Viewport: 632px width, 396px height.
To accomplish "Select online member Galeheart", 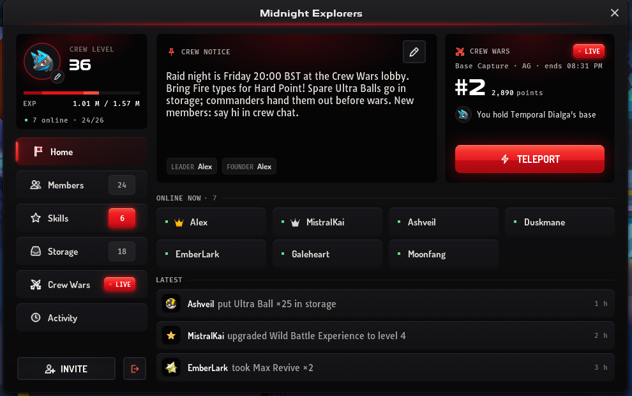I will (327, 254).
